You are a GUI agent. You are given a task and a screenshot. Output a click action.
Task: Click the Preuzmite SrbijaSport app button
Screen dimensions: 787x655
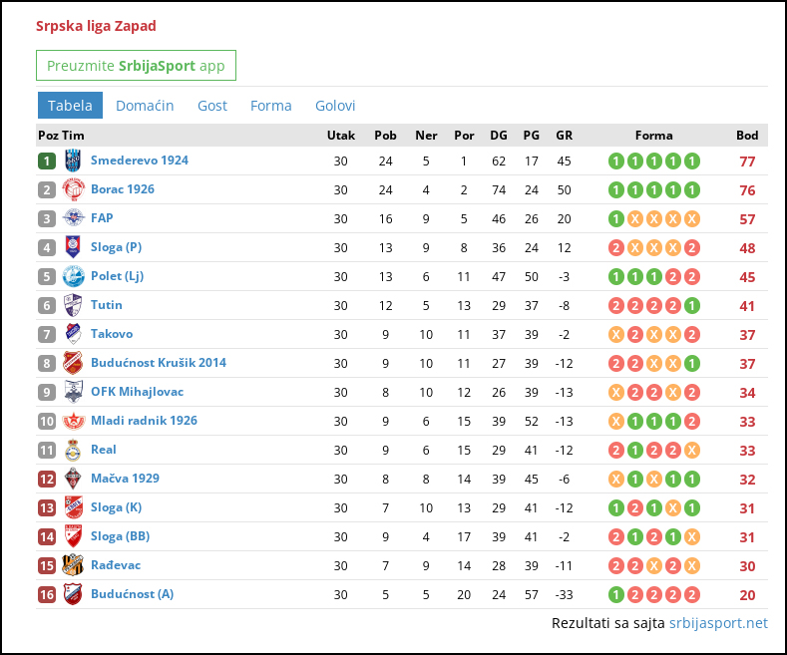[136, 65]
